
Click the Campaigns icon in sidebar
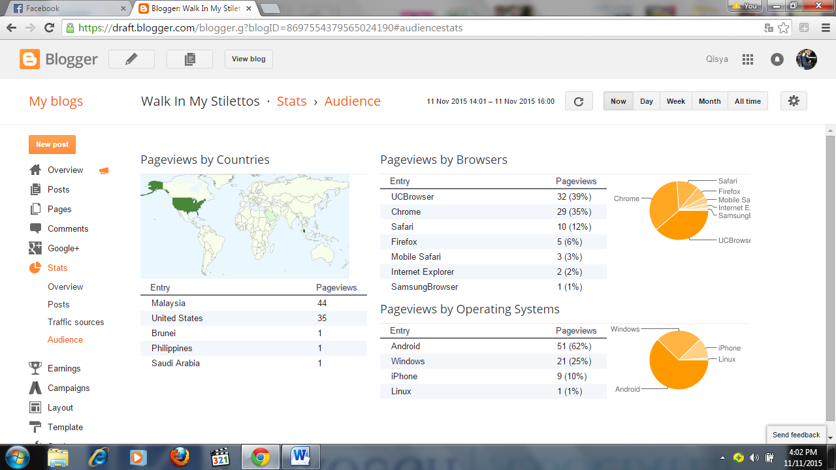35,388
